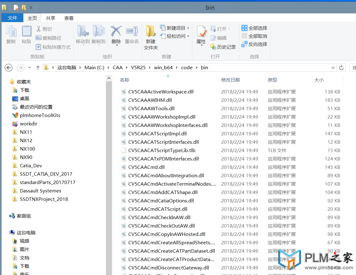Switch to Share (共享) tab
The height and width of the screenshot is (275, 356).
tap(50, 18)
